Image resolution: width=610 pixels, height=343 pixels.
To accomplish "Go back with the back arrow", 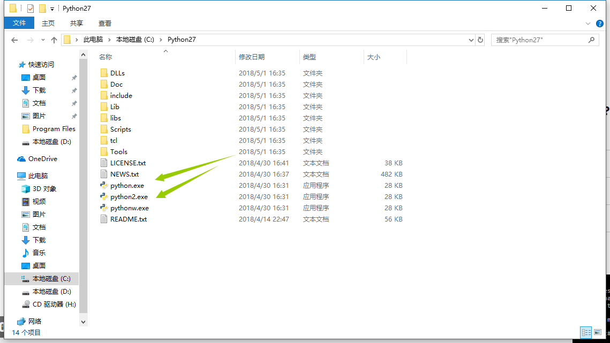I will tap(14, 40).
